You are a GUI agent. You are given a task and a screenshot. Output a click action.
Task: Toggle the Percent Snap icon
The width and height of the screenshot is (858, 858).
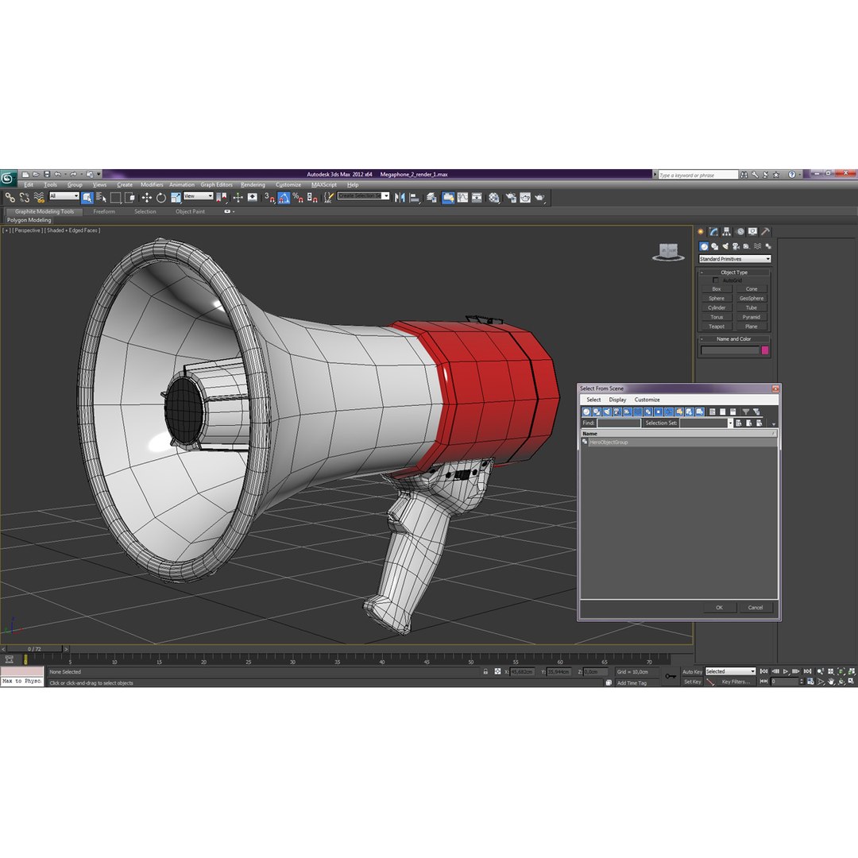(x=298, y=198)
